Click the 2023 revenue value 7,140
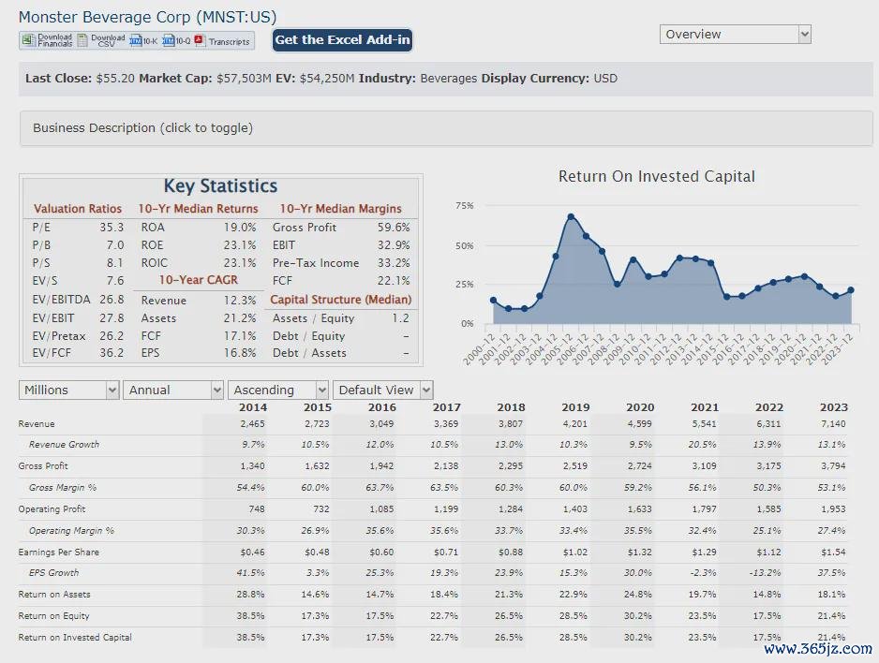 pyautogui.click(x=833, y=424)
